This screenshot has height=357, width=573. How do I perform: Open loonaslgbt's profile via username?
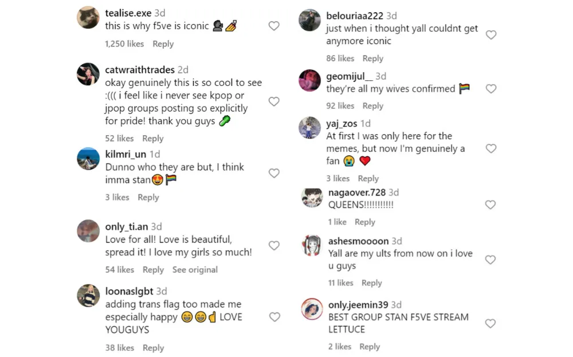tap(129, 292)
